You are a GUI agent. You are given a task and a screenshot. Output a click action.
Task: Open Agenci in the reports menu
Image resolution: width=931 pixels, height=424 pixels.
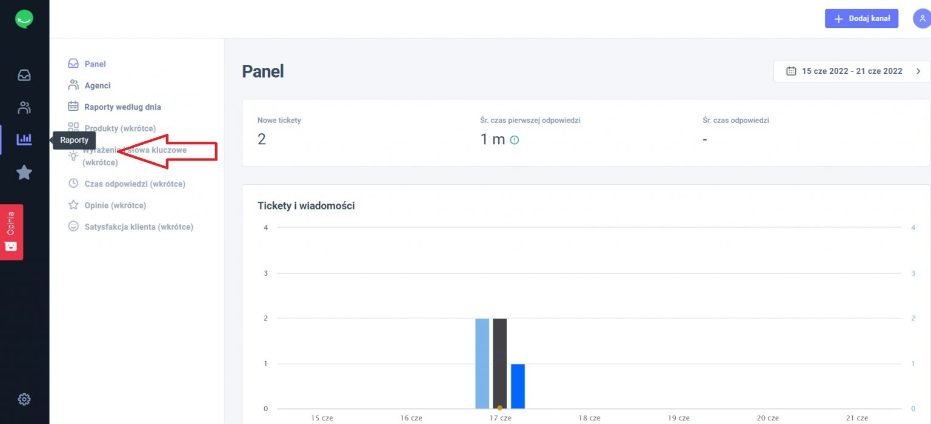[x=97, y=85]
